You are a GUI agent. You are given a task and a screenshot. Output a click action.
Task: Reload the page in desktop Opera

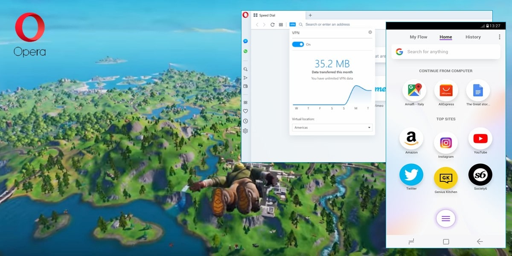pyautogui.click(x=273, y=25)
